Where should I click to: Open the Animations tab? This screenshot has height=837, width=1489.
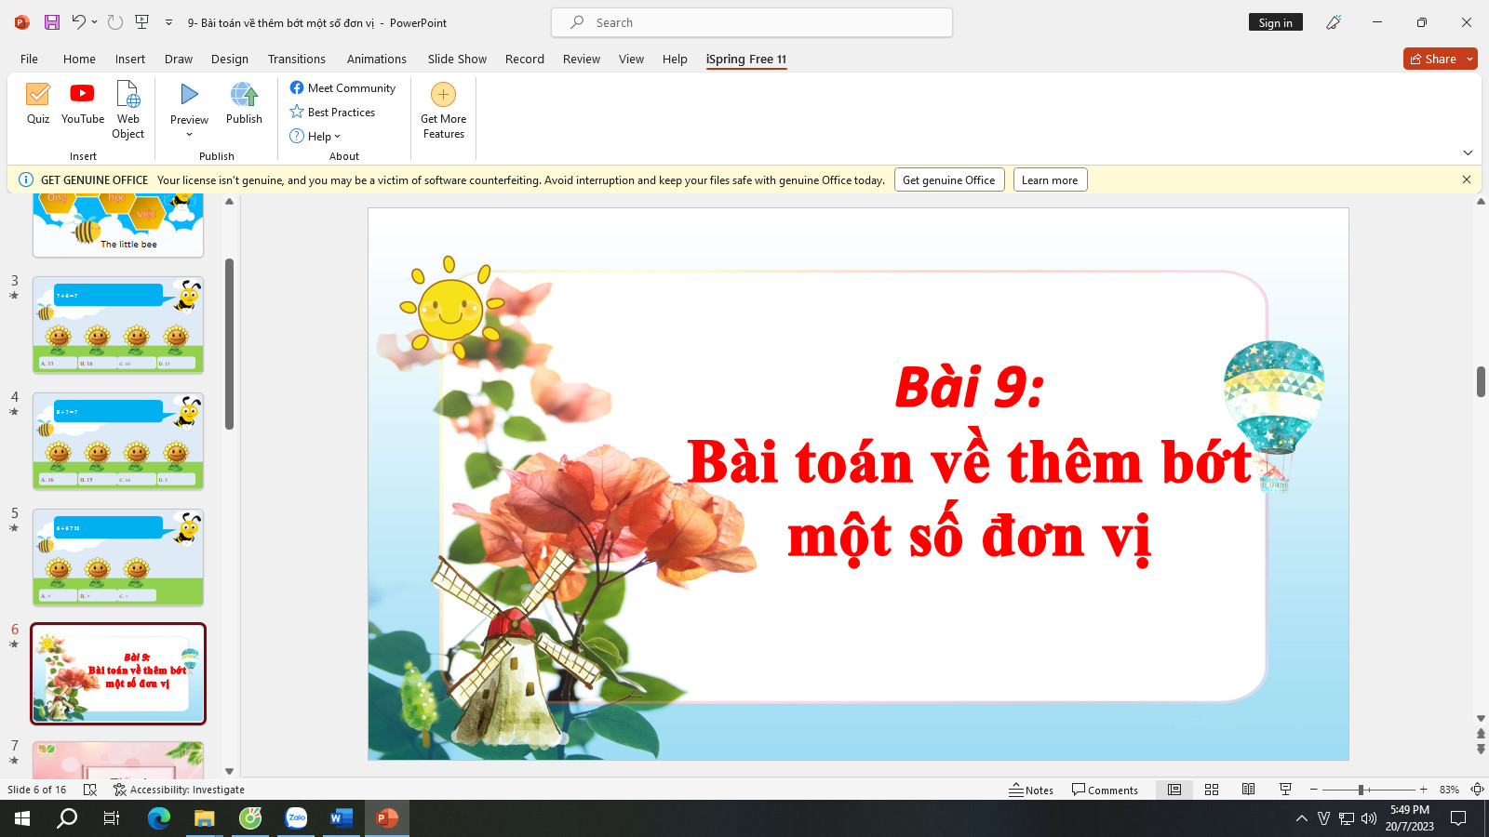pos(377,59)
